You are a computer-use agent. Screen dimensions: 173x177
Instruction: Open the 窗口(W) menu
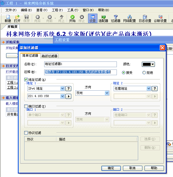88,10
